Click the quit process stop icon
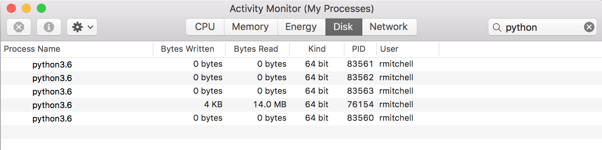The width and height of the screenshot is (602, 150). 19,27
